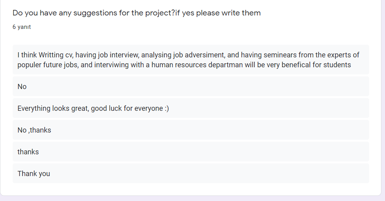Viewport: 385px width, 201px height.
Task: Select the lowercase "thanks" response row
Action: [28, 152]
